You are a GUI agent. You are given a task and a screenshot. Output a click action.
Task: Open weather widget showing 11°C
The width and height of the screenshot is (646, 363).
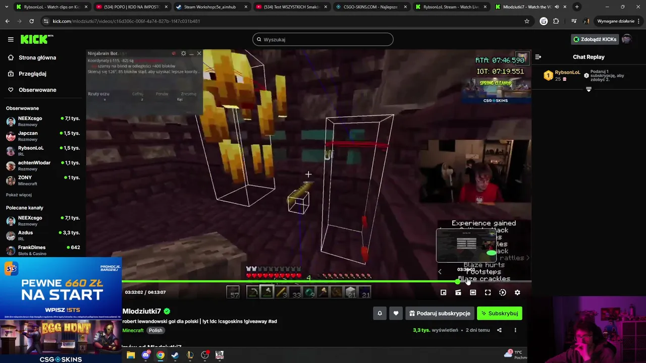(516, 354)
